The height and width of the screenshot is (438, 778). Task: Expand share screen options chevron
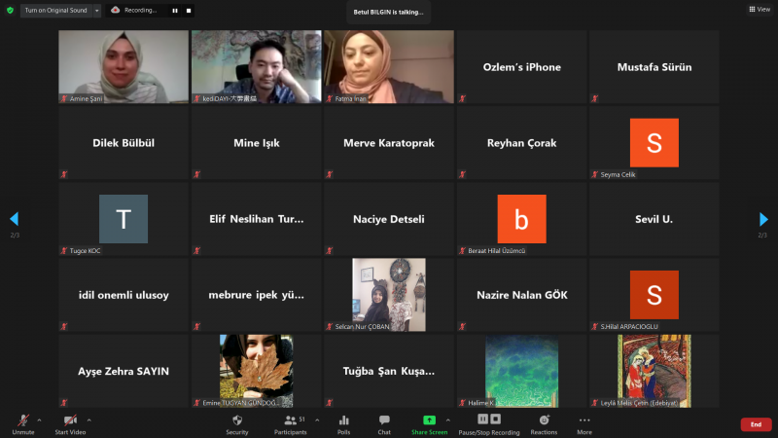(x=448, y=420)
